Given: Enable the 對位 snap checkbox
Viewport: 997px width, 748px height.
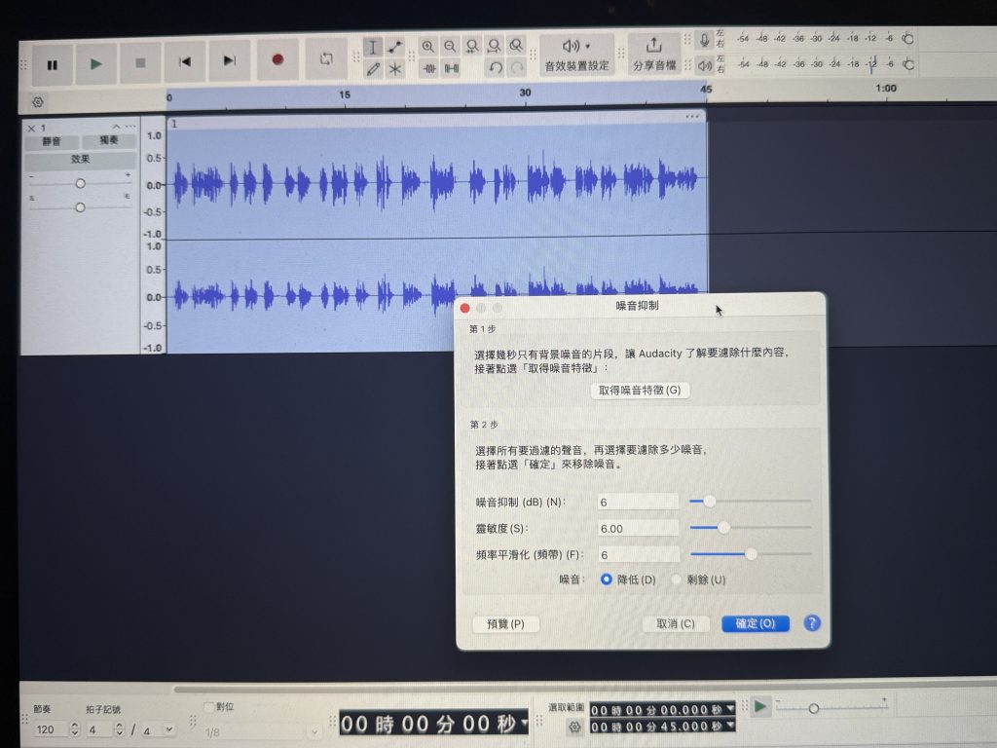Looking at the screenshot, I should tap(208, 707).
